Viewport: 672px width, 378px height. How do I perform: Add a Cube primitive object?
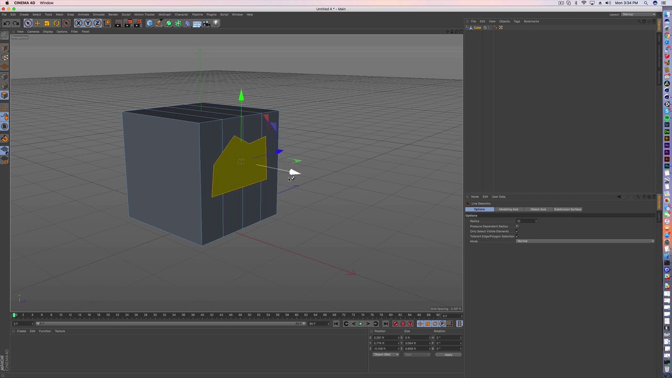[150, 23]
